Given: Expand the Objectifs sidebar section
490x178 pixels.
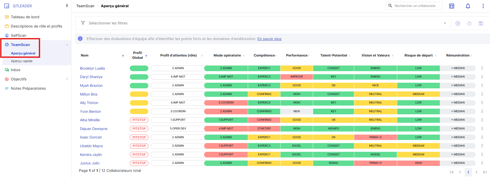Looking at the screenshot, I should pos(67,79).
